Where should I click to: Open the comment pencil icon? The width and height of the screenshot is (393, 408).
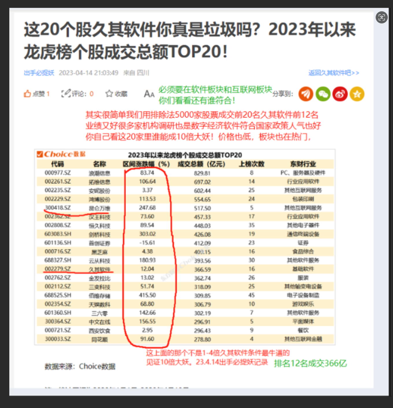66,93
